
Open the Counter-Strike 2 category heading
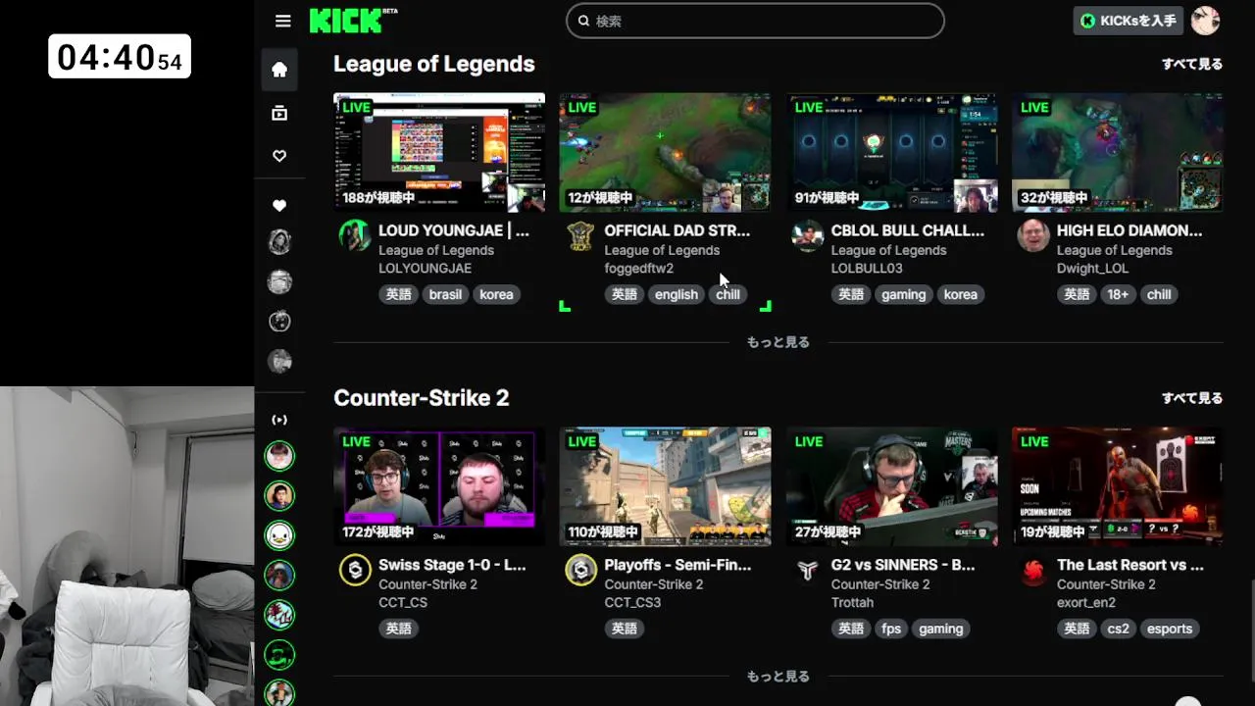coord(422,398)
